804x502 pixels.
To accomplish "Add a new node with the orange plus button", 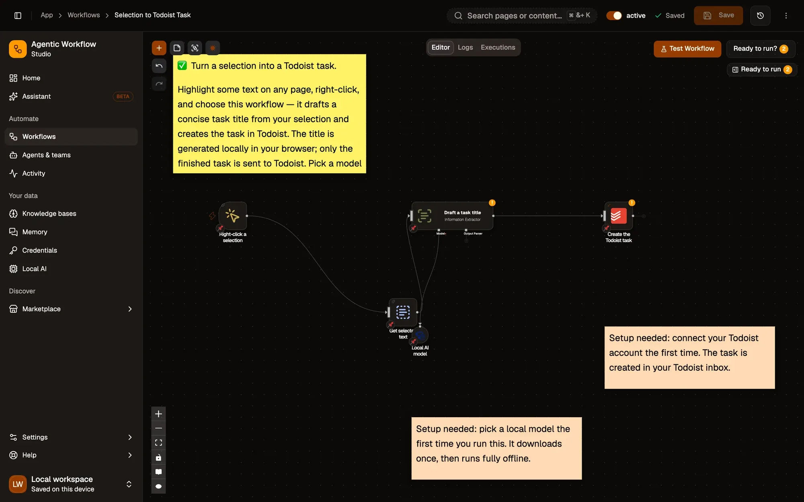I will tap(159, 48).
